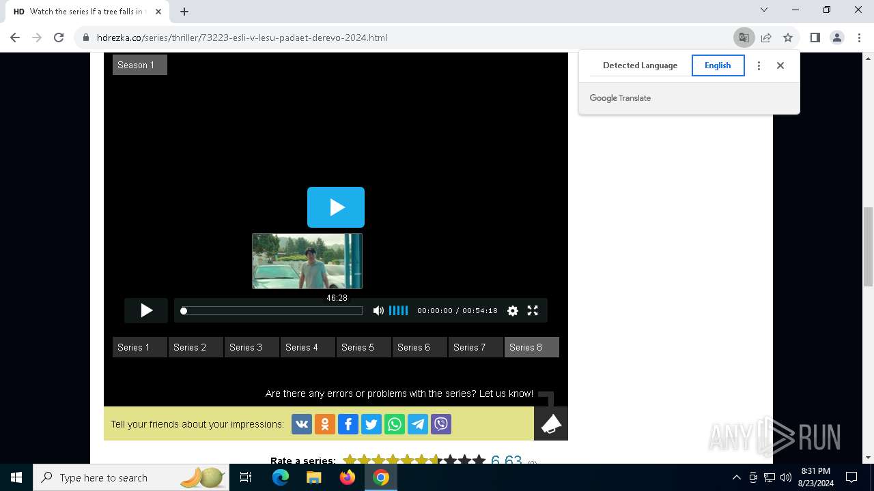Launch Microsoft Edge from taskbar
This screenshot has width=874, height=491.
coord(281,477)
